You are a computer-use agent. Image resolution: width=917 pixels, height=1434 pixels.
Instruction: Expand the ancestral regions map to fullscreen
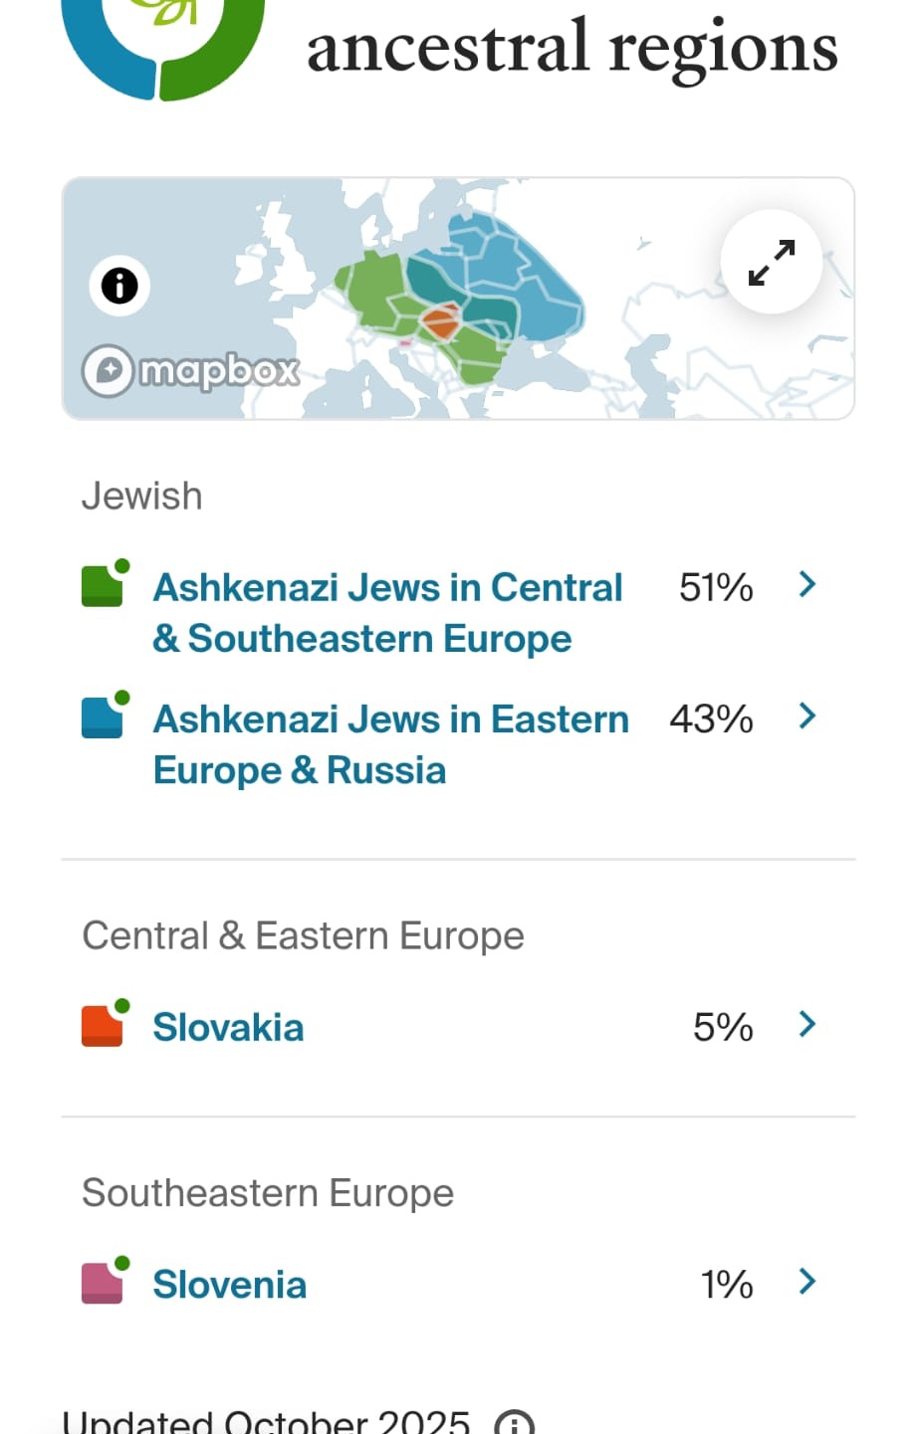[772, 262]
